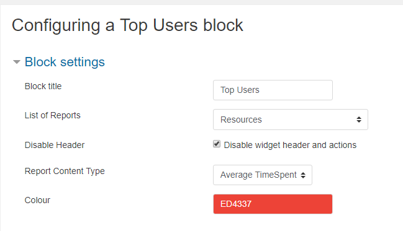Click the up-down arrows on Resources select
The height and width of the screenshot is (231, 403).
359,120
